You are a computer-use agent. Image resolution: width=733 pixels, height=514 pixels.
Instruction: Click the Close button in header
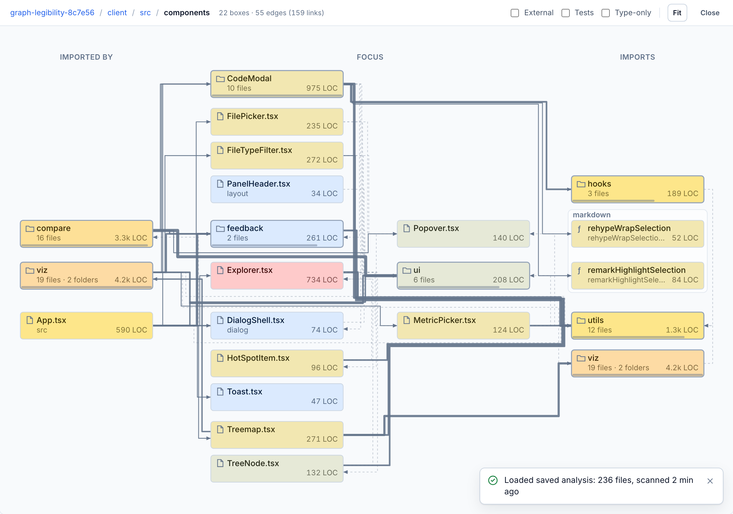710,13
